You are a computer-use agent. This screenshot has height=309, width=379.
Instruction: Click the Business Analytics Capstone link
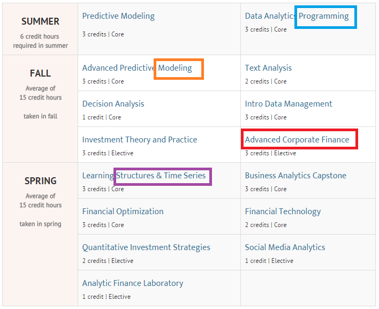point(295,176)
